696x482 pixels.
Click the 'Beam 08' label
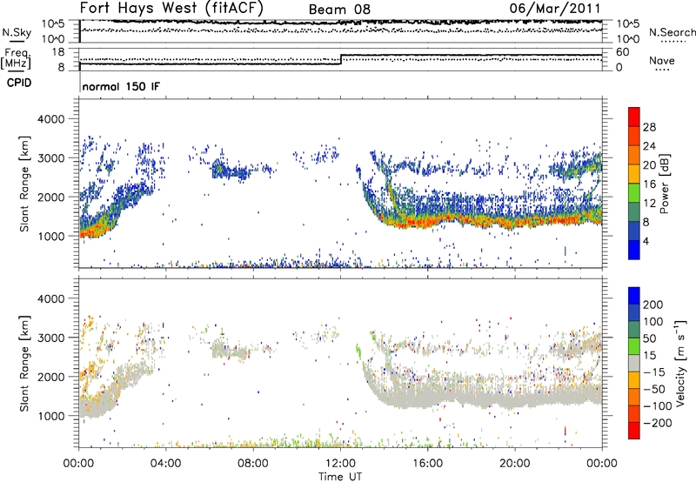tap(339, 10)
